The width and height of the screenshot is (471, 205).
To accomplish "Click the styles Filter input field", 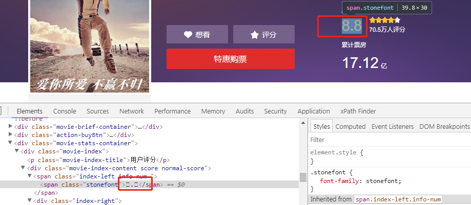I will click(390, 140).
